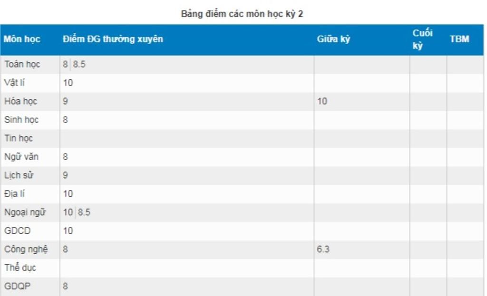This screenshot has width=487, height=296.
Task: Select the Toán học row label
Action: [x=22, y=64]
